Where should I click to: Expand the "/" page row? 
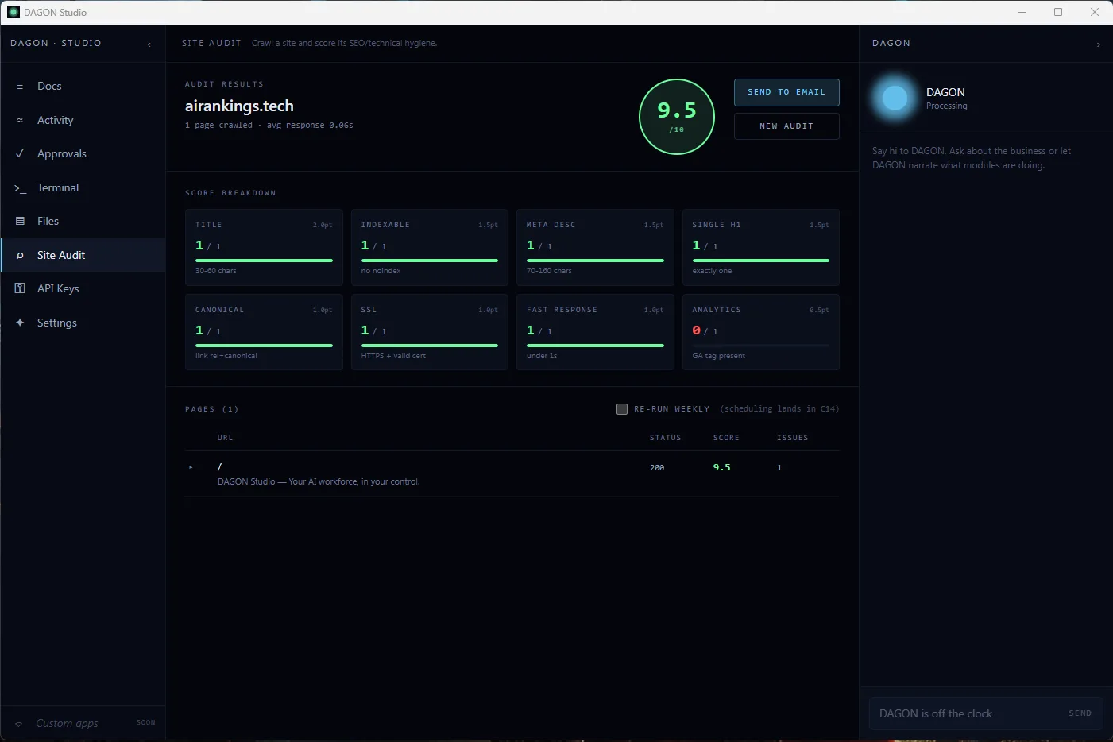point(191,467)
